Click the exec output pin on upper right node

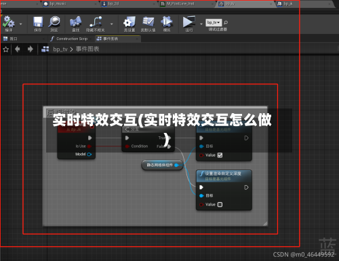(247, 138)
